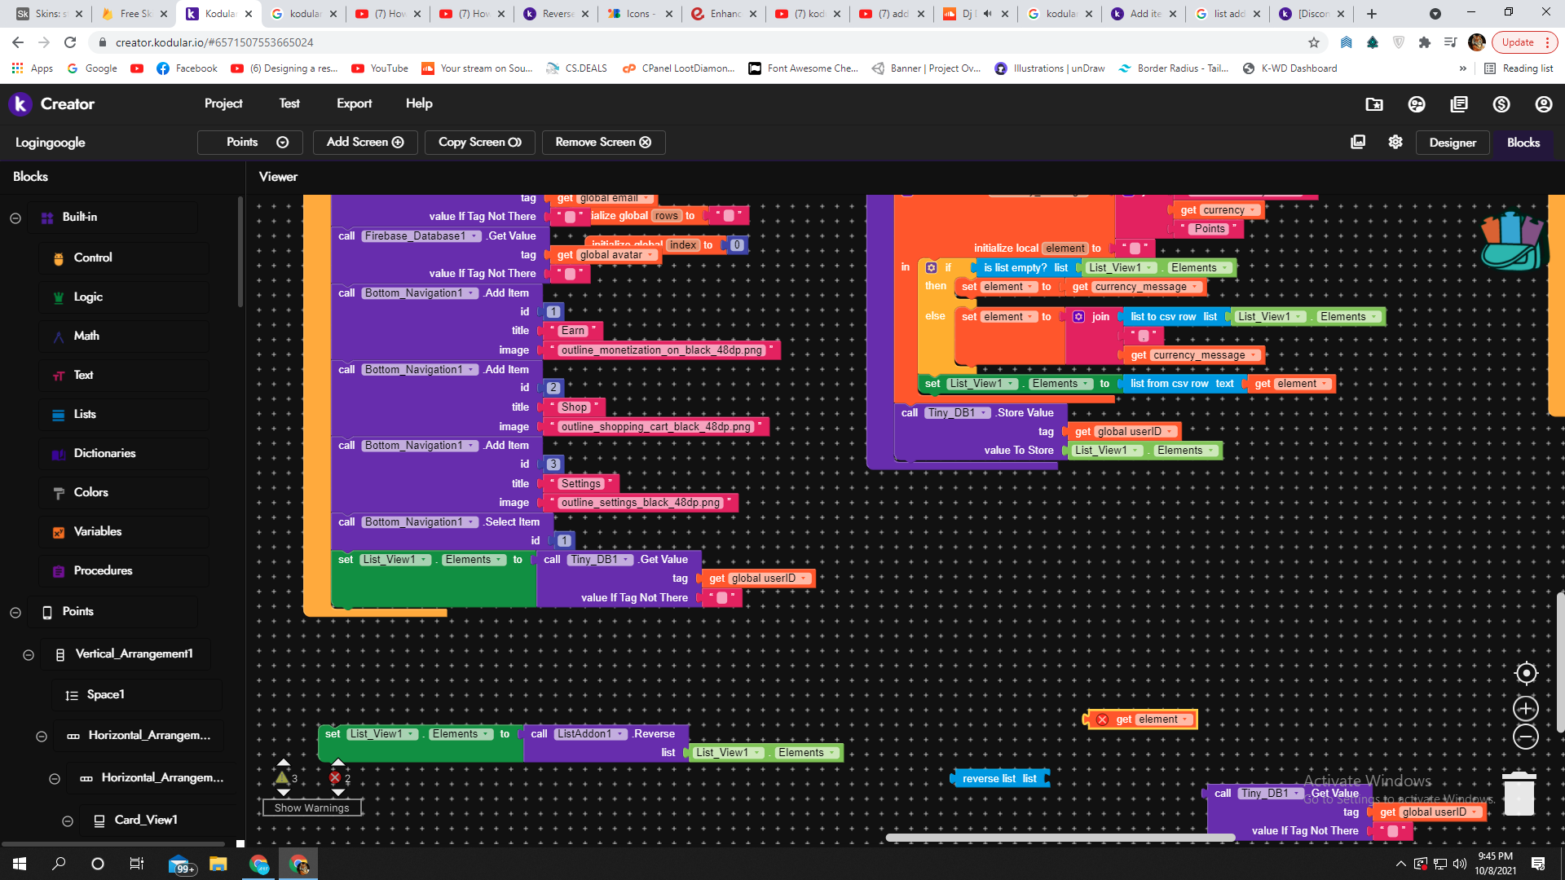Open the account profile icon
The width and height of the screenshot is (1565, 880).
[1544, 104]
